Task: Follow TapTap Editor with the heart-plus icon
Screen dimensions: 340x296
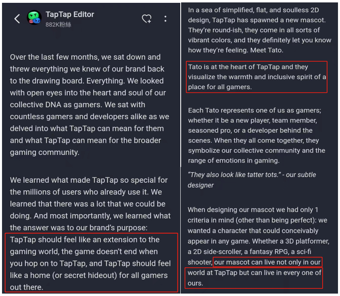Action: click(x=147, y=19)
